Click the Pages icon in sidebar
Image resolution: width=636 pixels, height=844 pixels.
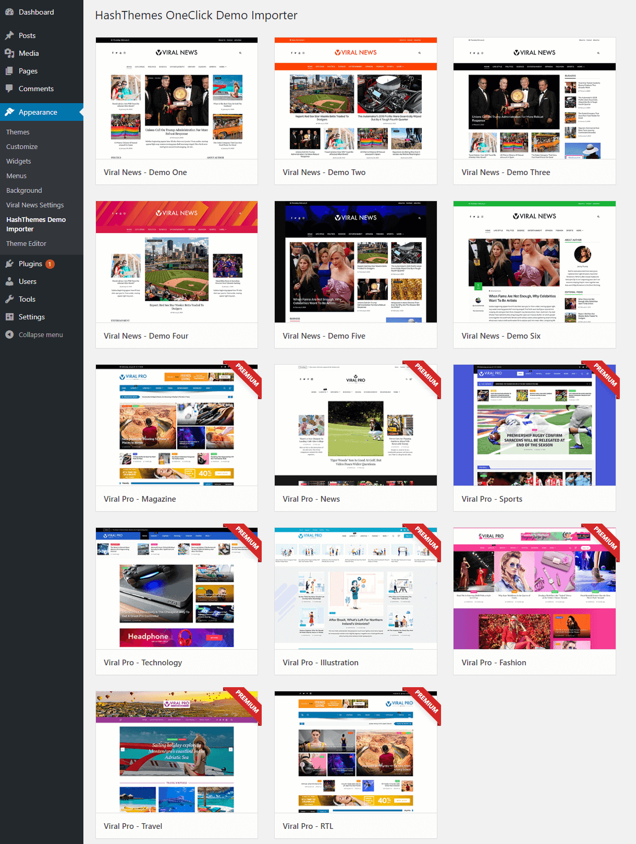click(x=9, y=71)
